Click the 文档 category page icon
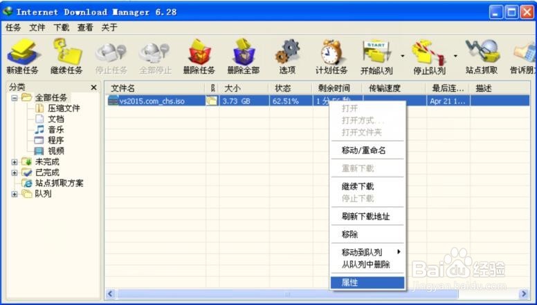This screenshot has width=537, height=305. pyautogui.click(x=39, y=119)
